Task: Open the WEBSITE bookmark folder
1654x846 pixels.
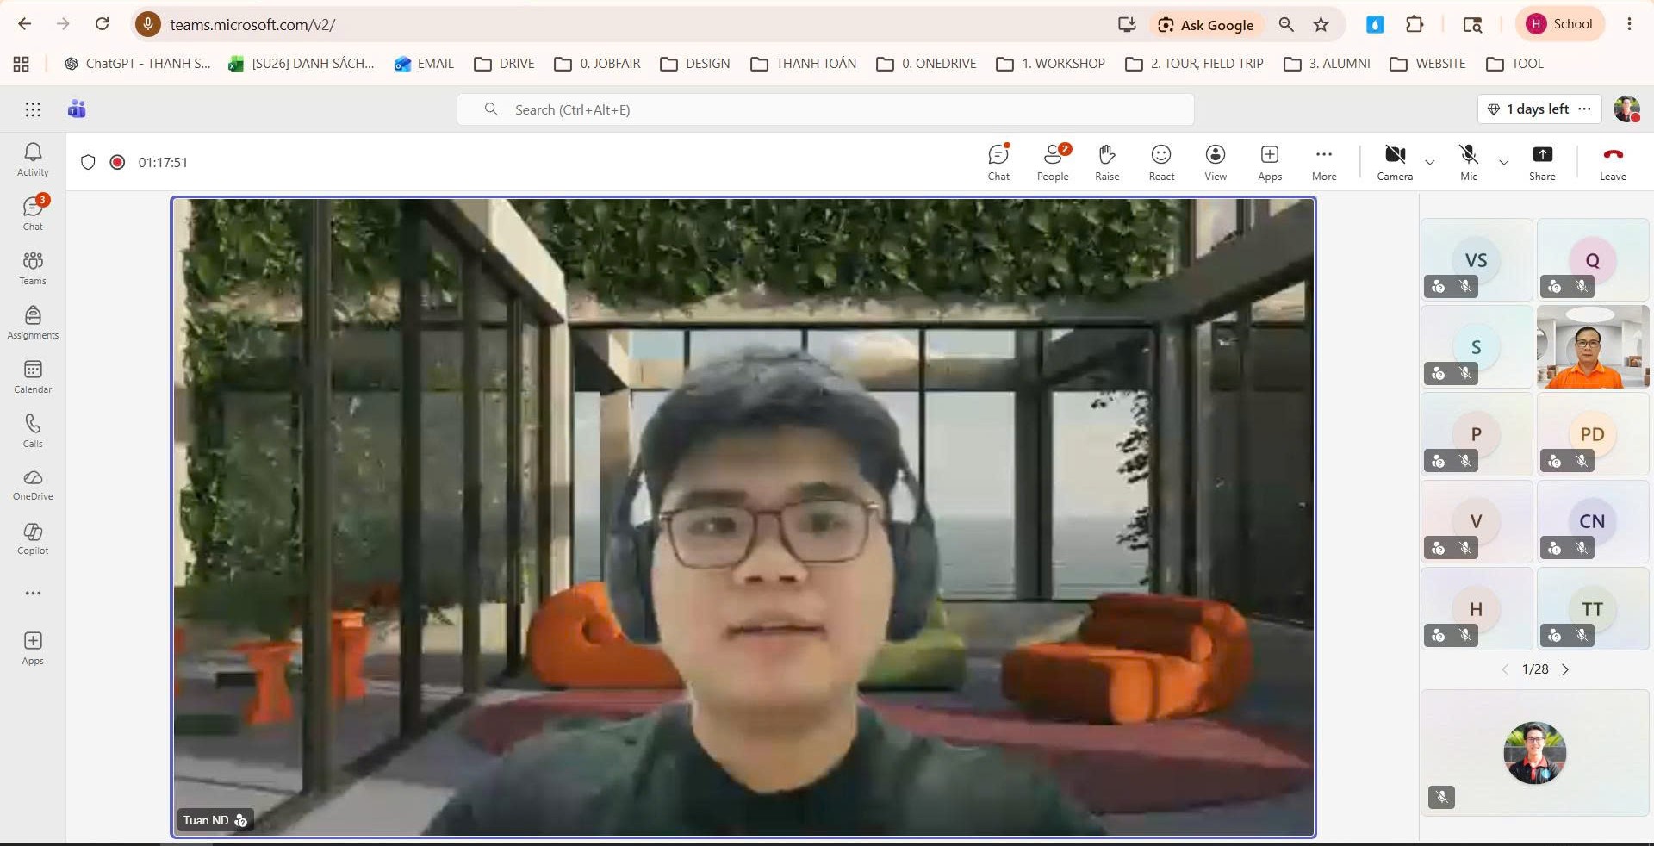Action: [x=1427, y=64]
